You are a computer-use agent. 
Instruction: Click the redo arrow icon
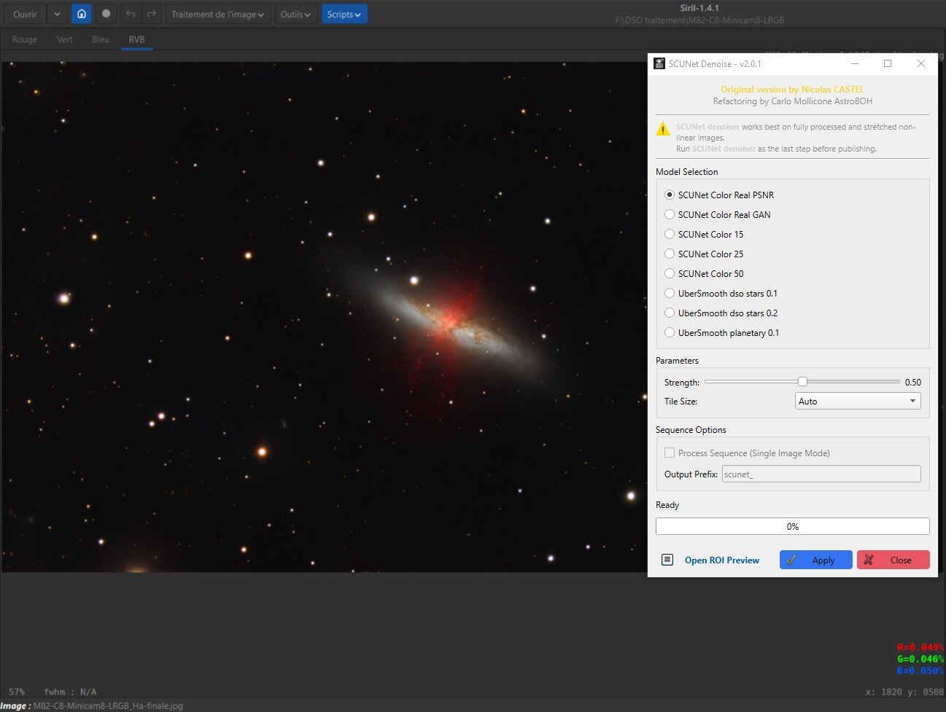pos(151,14)
